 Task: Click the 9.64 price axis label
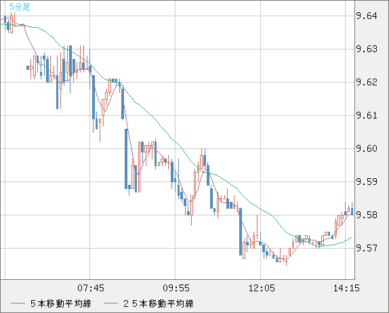(367, 16)
